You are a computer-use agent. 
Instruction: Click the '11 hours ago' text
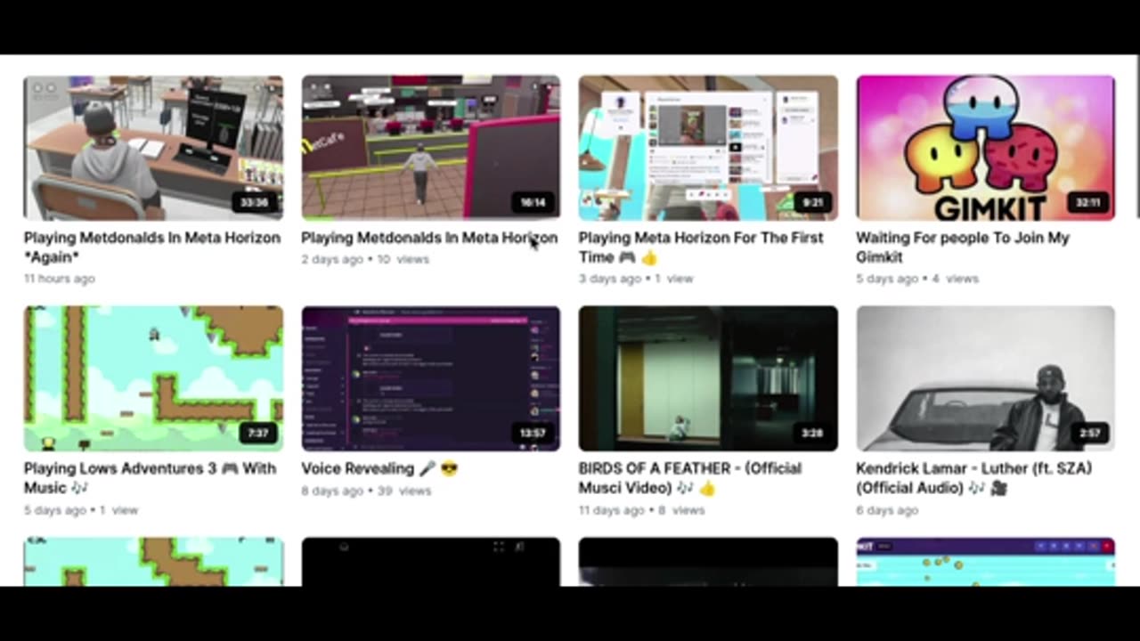pos(59,279)
